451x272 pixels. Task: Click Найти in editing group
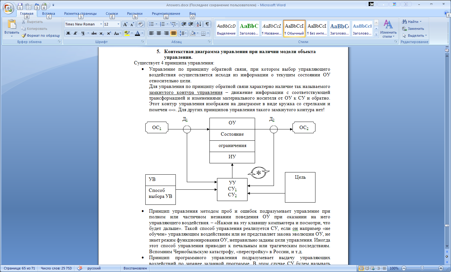[x=412, y=22]
